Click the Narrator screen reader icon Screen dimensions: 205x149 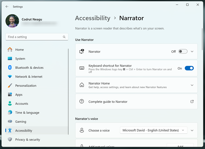pyautogui.click(x=82, y=51)
